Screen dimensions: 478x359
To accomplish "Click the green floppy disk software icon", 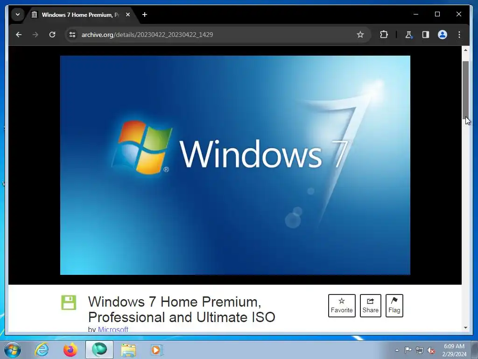I will pos(69,302).
